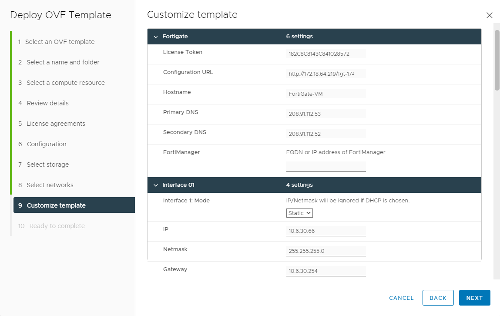500x316 pixels.
Task: Jump to step 4 Review details
Action: (x=48, y=103)
